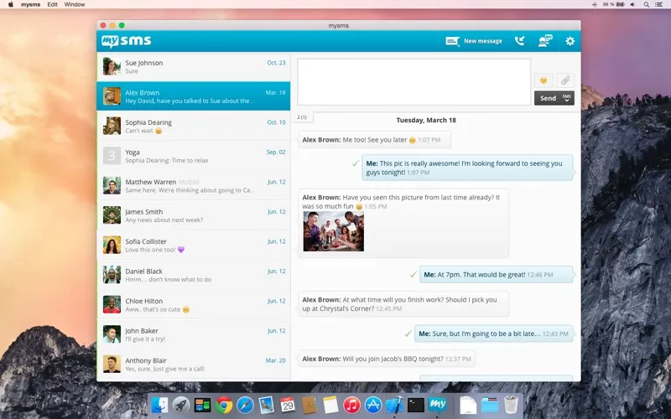Open the Window menu
The height and width of the screenshot is (419, 671).
75,4
